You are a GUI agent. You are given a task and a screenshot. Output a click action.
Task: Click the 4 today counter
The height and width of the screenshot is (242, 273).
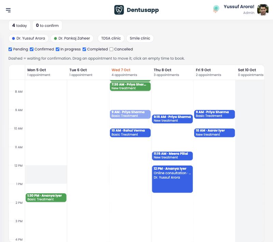tap(19, 26)
